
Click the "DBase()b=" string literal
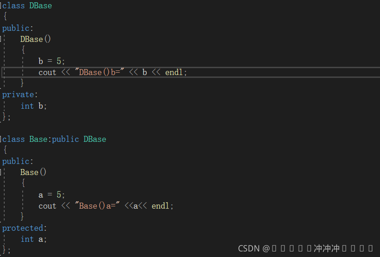pos(99,72)
